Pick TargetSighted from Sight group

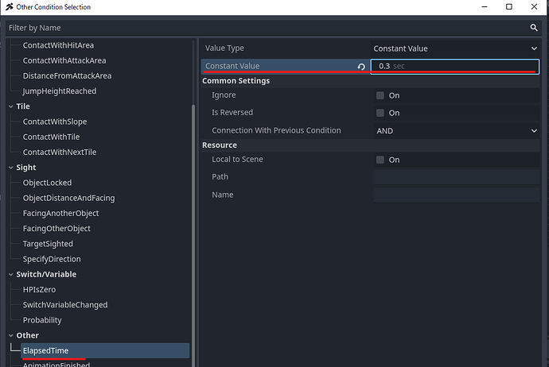48,244
